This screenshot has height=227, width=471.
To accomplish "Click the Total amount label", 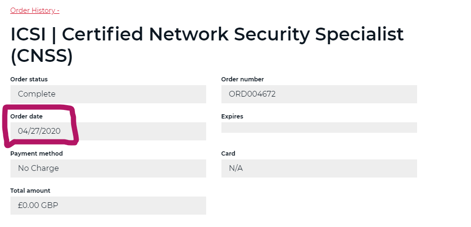I will pos(30,191).
